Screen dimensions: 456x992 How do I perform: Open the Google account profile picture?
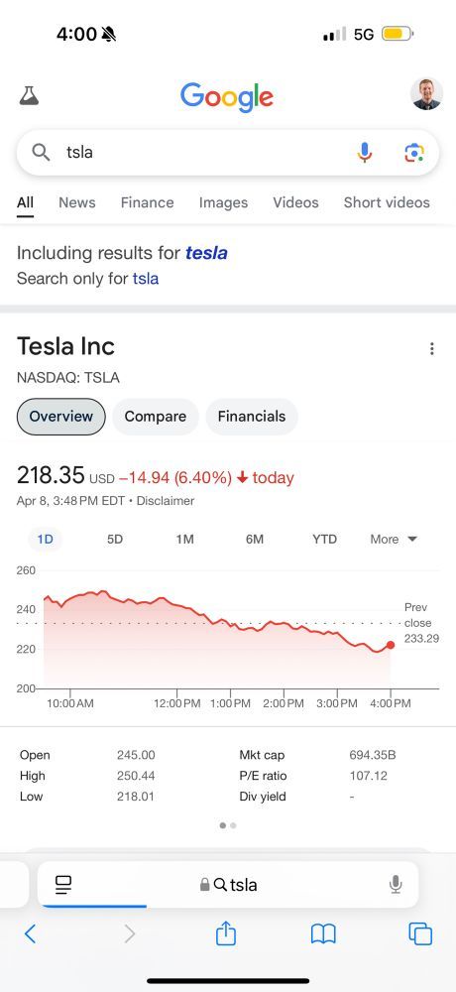coord(426,94)
